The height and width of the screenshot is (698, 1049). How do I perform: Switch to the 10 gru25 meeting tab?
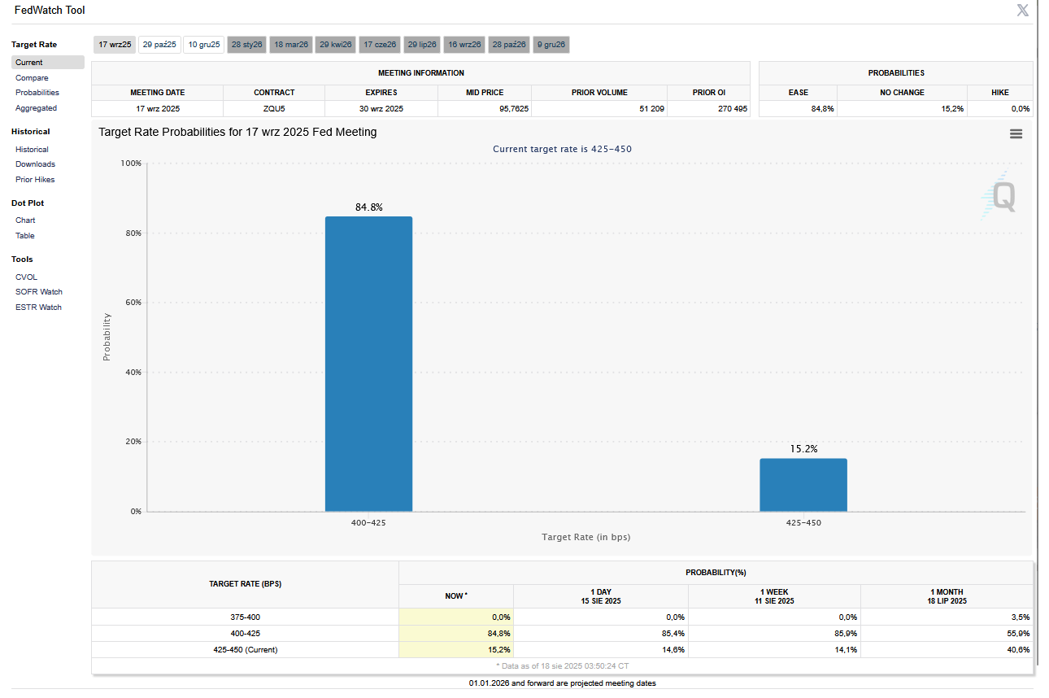[x=204, y=45]
